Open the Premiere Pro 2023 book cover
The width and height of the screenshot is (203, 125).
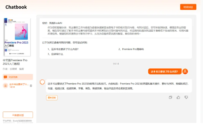tap(17, 37)
